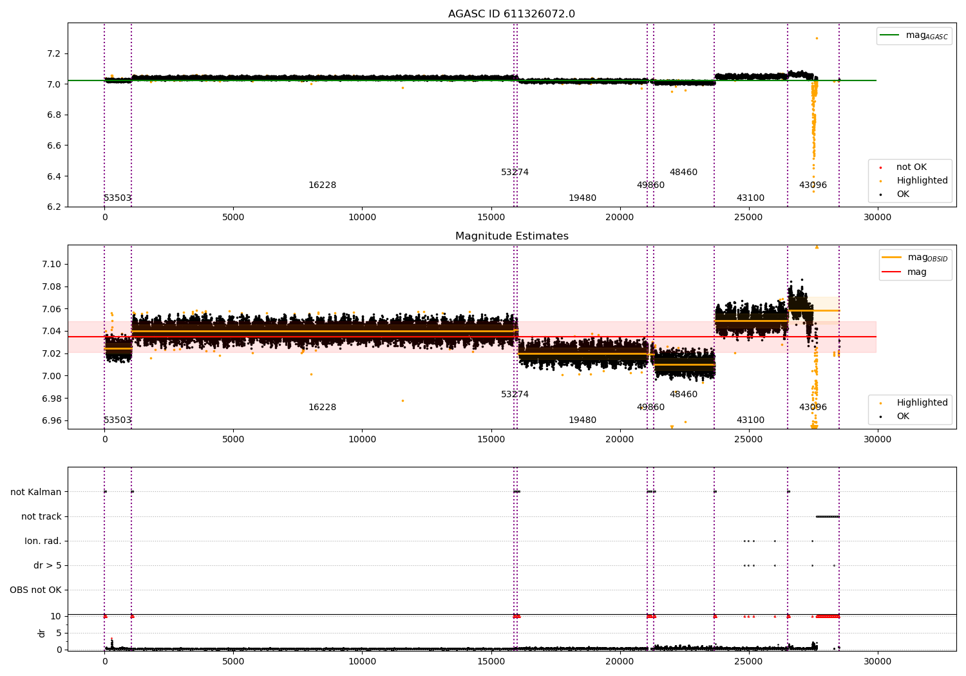Click obsid label 43096 in Magnitude Estimates plot

coord(813,408)
